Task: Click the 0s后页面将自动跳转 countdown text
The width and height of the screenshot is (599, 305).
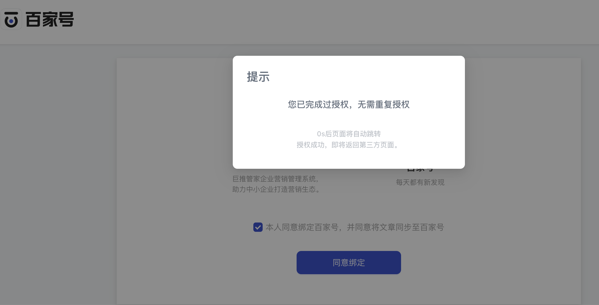Action: (x=349, y=134)
